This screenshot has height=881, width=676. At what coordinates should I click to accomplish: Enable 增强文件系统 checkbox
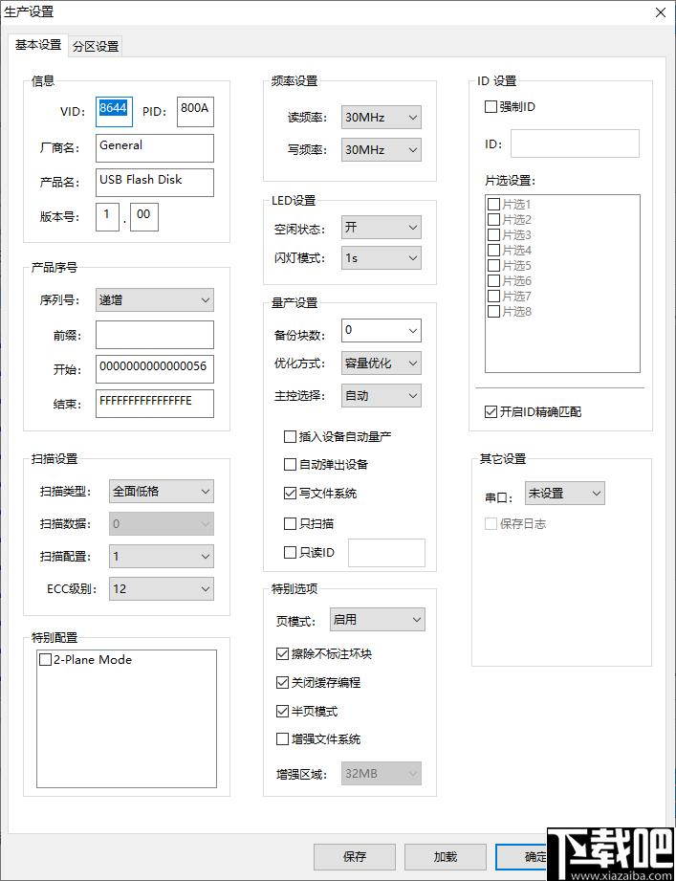pyautogui.click(x=283, y=738)
